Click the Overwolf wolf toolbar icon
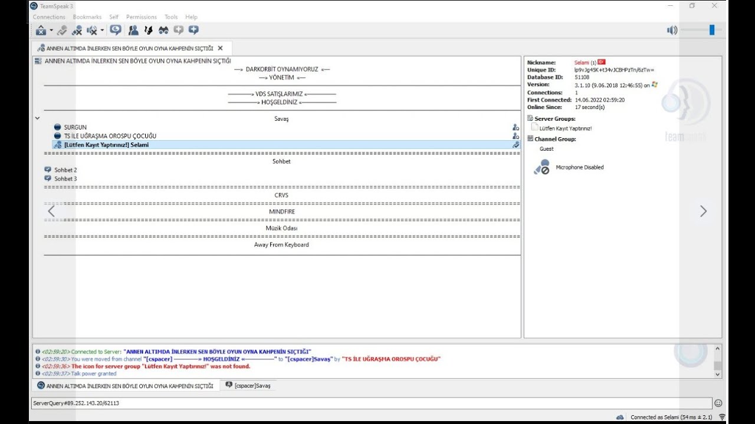Image resolution: width=755 pixels, height=424 pixels. click(x=149, y=30)
